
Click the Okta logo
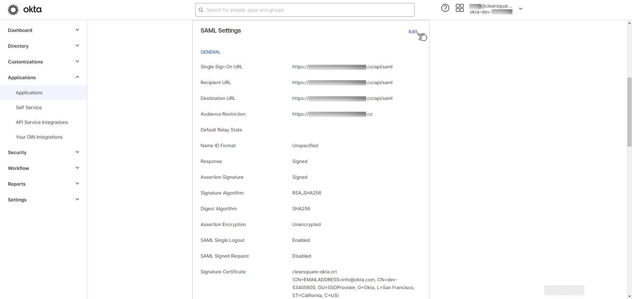(x=25, y=10)
